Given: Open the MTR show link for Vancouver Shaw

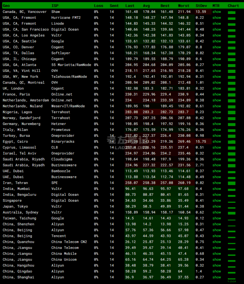Looking at the screenshot, I should point(217,12).
